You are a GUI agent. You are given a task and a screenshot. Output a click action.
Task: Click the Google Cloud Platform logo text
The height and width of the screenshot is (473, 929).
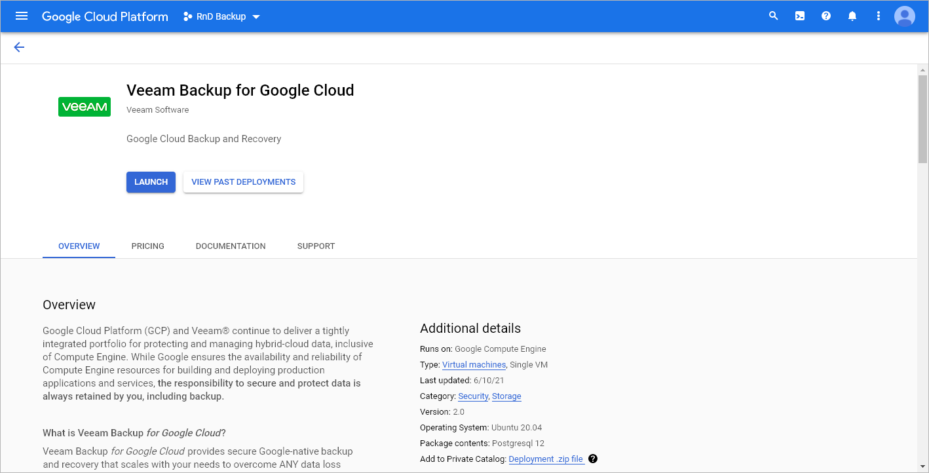[x=105, y=16]
